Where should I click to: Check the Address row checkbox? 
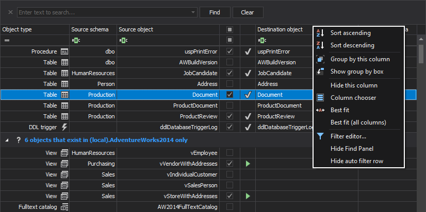tap(230, 84)
